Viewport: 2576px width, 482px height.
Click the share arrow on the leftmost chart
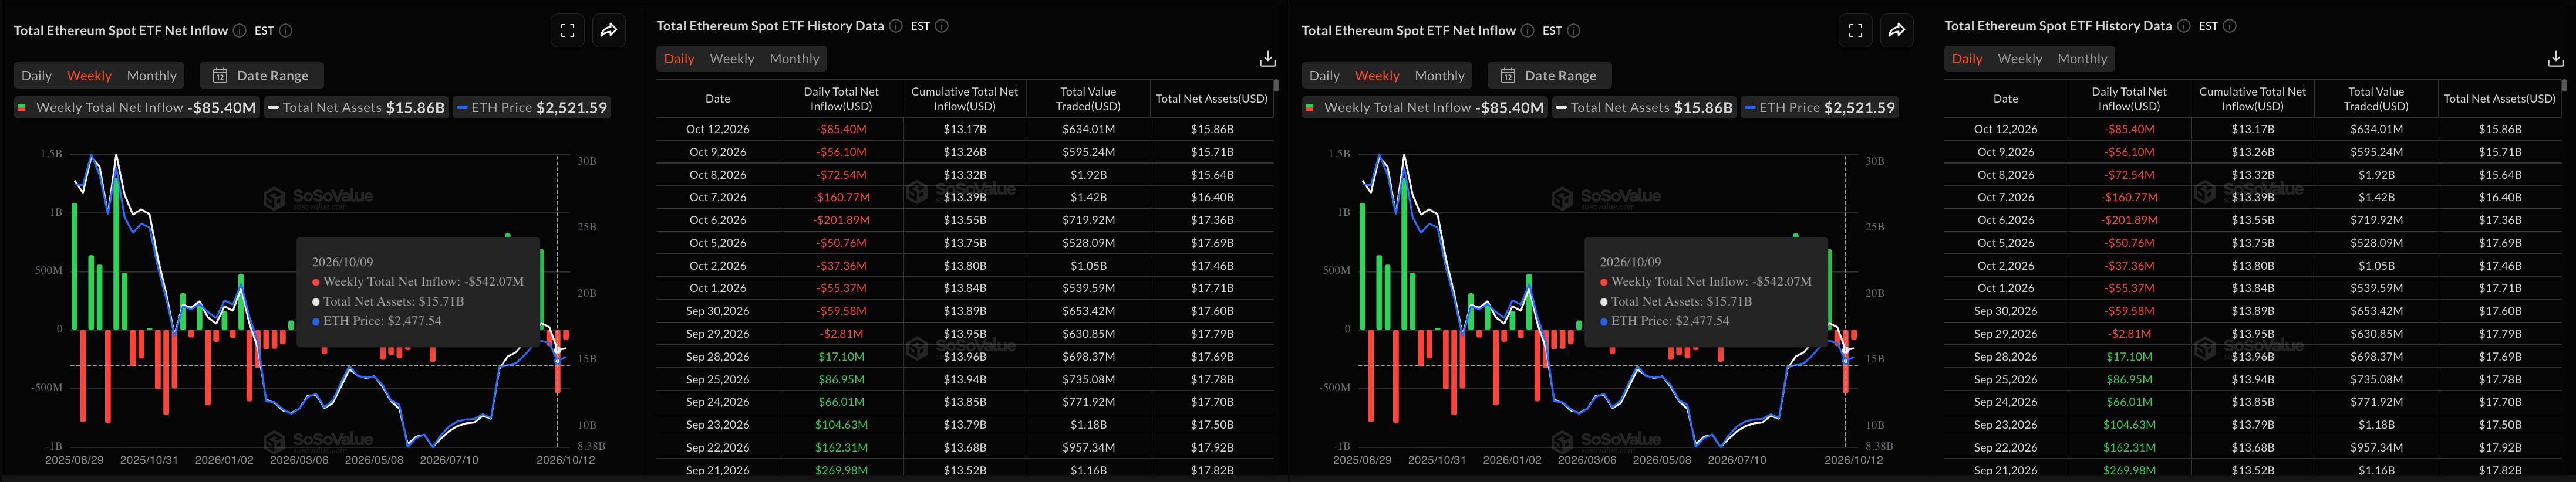point(609,31)
